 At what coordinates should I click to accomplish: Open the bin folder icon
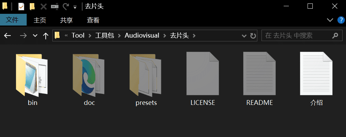click(x=32, y=75)
